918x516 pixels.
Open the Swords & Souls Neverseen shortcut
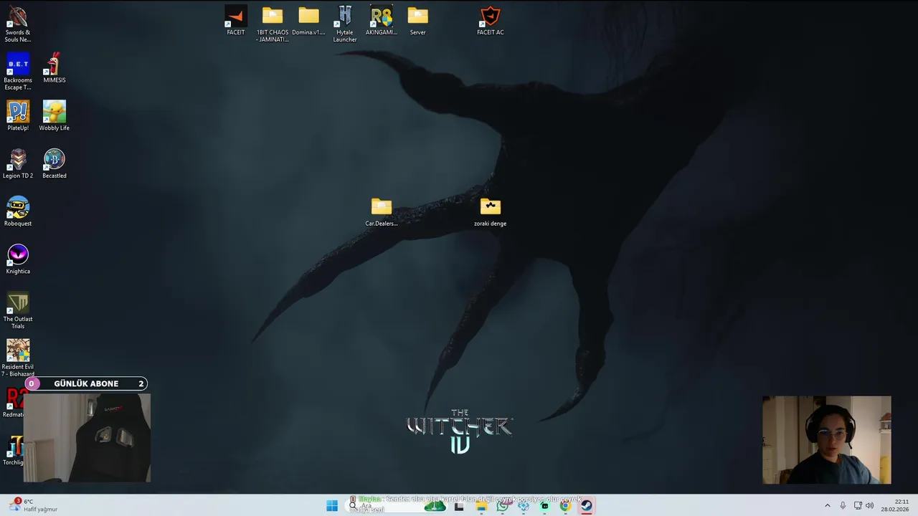point(18,24)
